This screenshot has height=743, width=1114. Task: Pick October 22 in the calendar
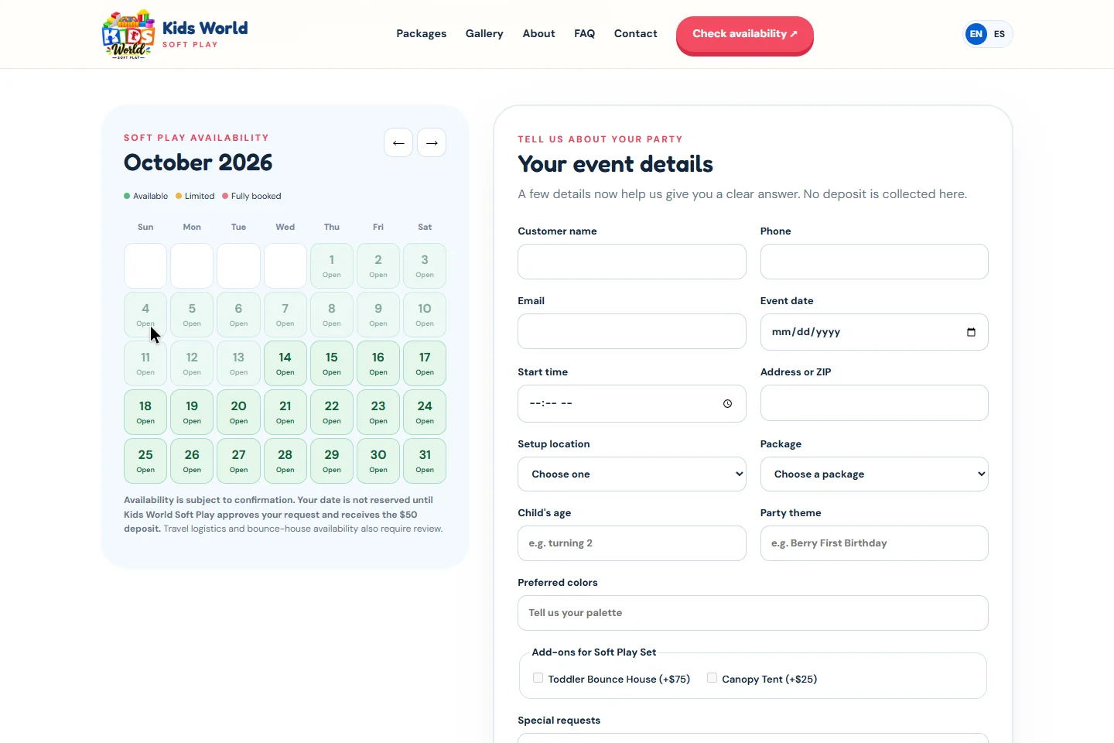[x=332, y=412]
